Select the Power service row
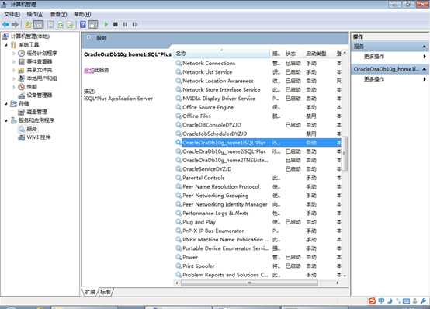This screenshot has width=430, height=309. pos(258,257)
